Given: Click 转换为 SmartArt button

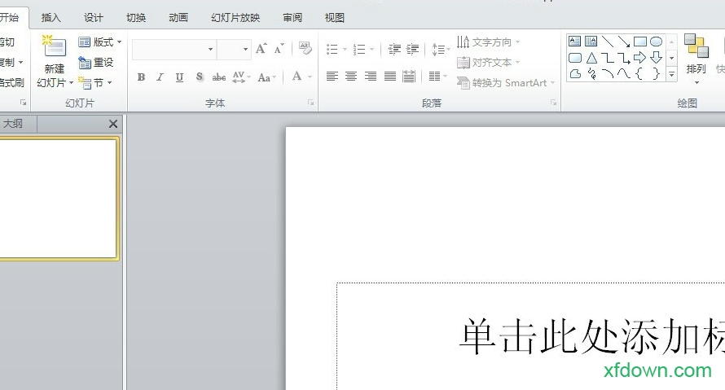Looking at the screenshot, I should click(505, 83).
